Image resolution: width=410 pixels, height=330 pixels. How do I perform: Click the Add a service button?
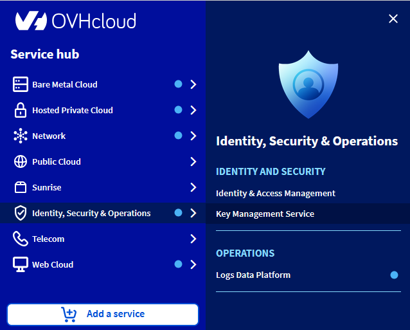pos(103,314)
